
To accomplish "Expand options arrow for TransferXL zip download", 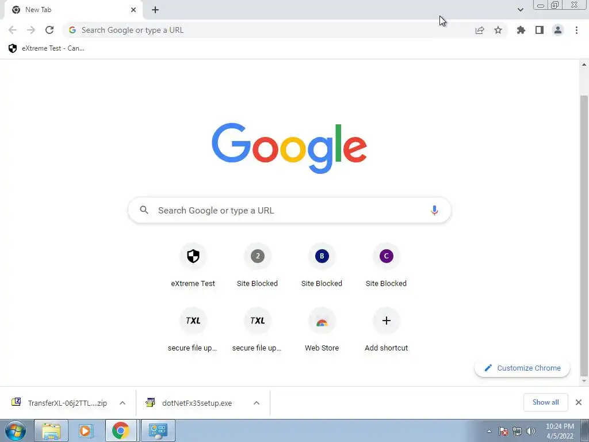I will pyautogui.click(x=123, y=403).
